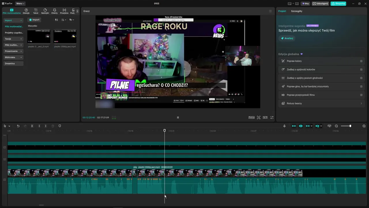This screenshot has height=208, width=369.
Task: Select the cursor selection tool
Action: (5, 126)
